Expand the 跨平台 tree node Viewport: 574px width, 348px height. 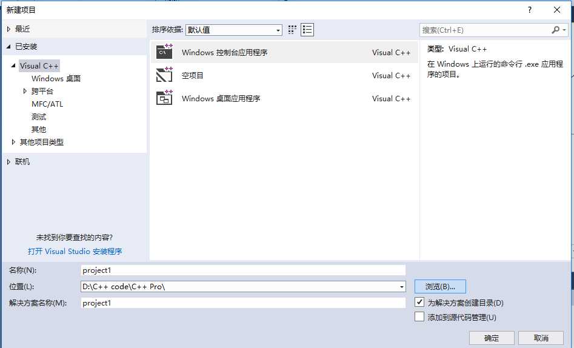pos(25,91)
